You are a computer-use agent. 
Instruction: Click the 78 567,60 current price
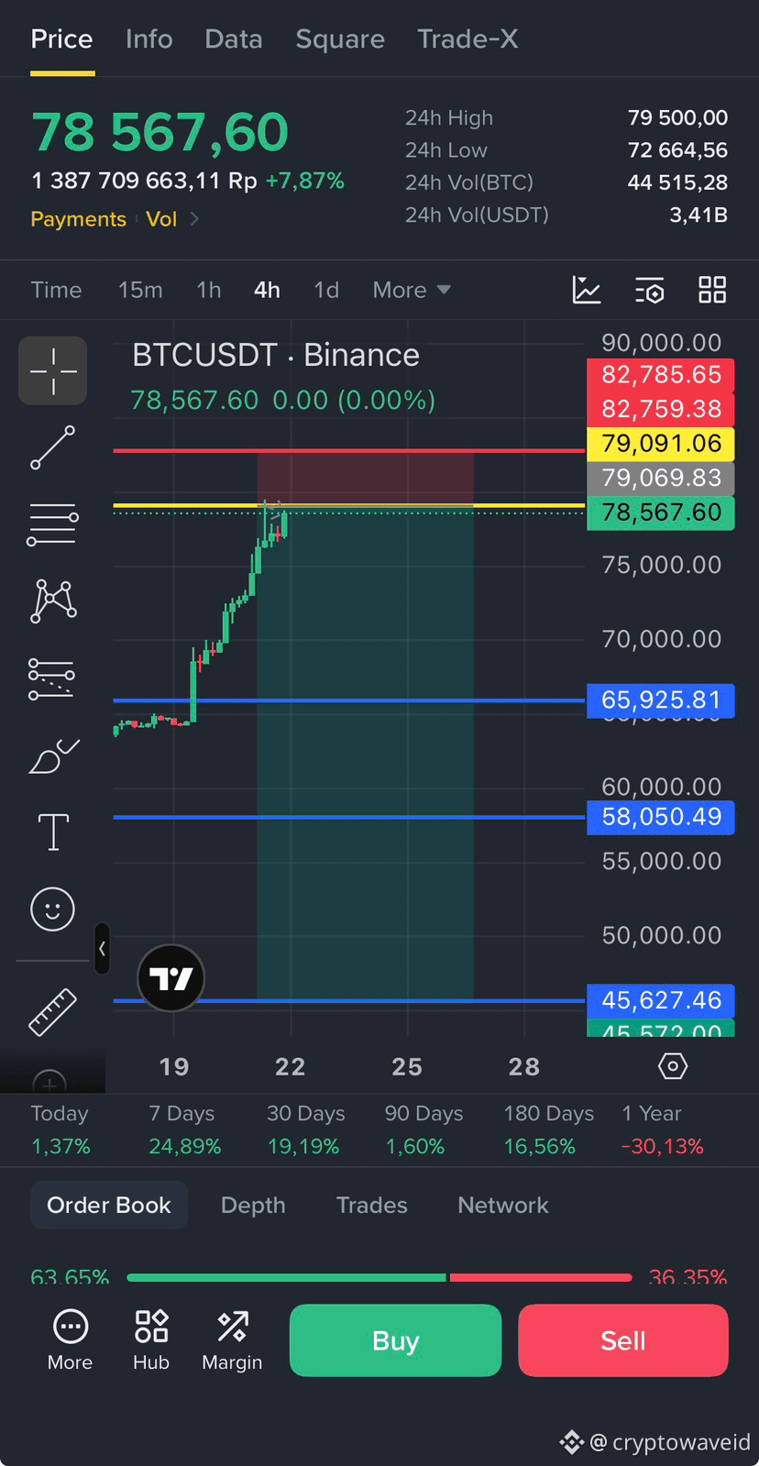click(160, 132)
